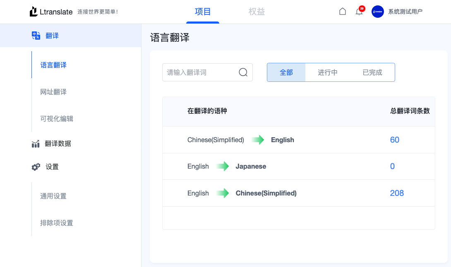Click the search magnifier icon
451x267 pixels.
[x=243, y=72]
